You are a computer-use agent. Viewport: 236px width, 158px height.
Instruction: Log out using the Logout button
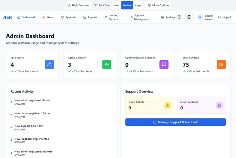[x=225, y=17]
